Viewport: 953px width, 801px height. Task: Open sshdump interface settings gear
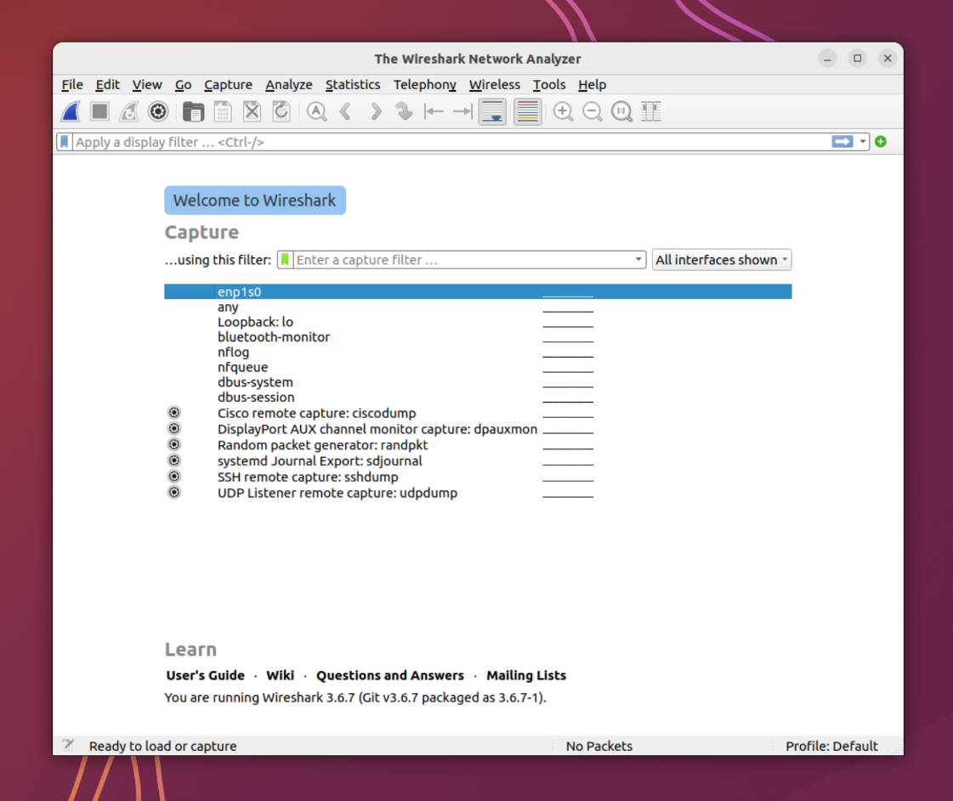174,477
